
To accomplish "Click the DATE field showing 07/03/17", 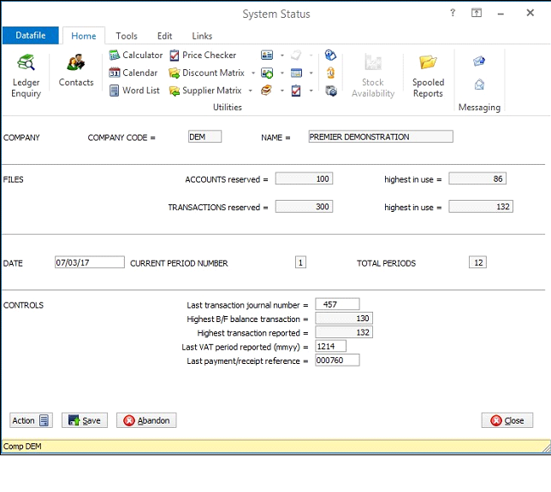I will 90,262.
